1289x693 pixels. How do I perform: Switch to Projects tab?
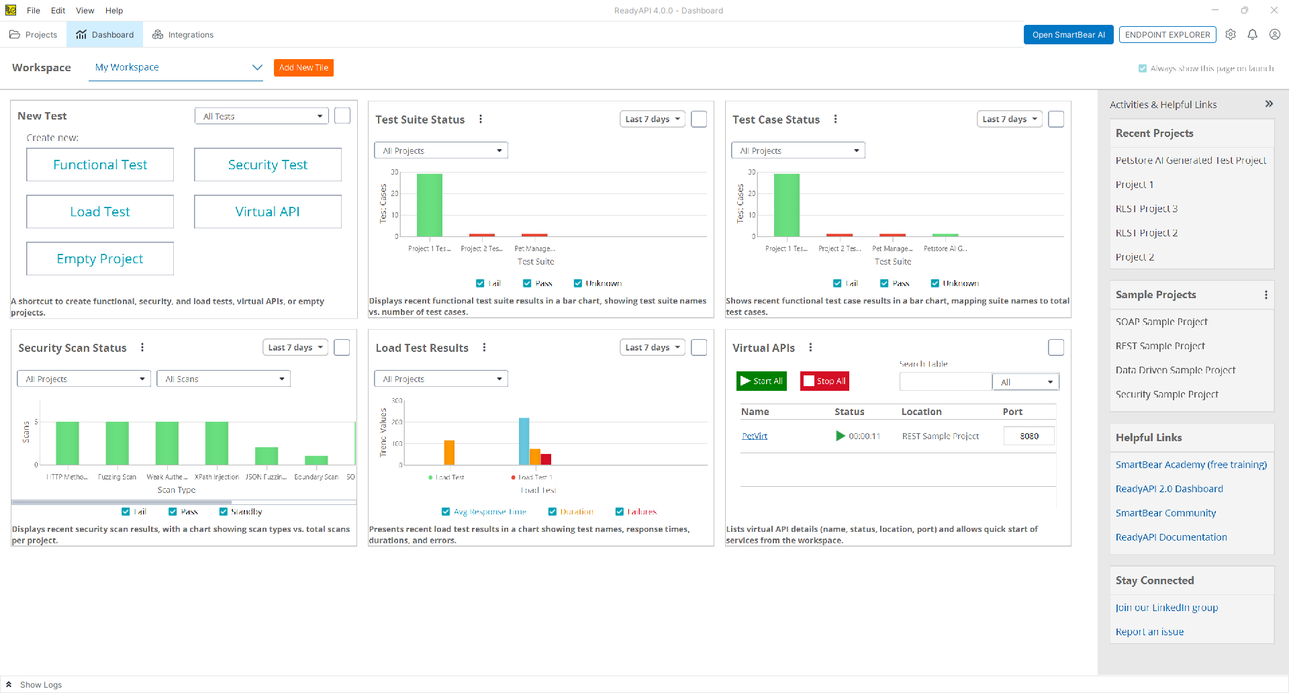[34, 34]
